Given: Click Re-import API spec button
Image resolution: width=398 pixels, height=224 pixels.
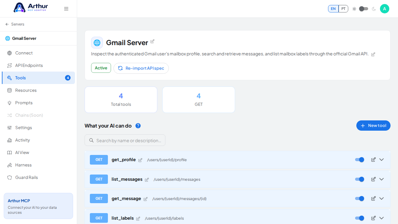Looking at the screenshot, I should tap(141, 68).
